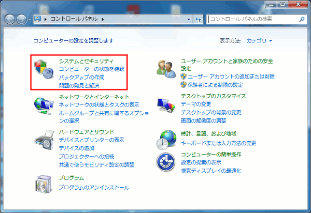Select the テーマの変更 link
This screenshot has height=213, width=311.
click(196, 104)
